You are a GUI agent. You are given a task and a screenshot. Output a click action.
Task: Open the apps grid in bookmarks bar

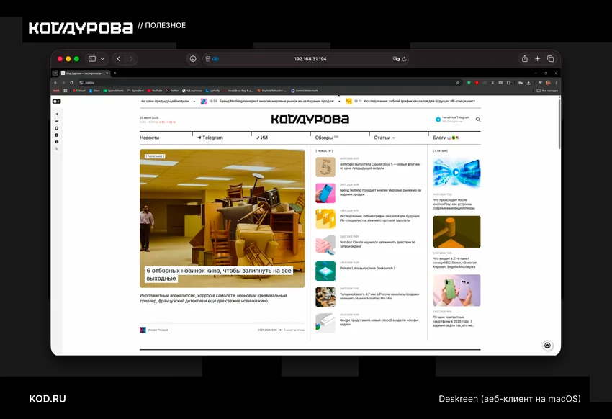pyautogui.click(x=66, y=91)
